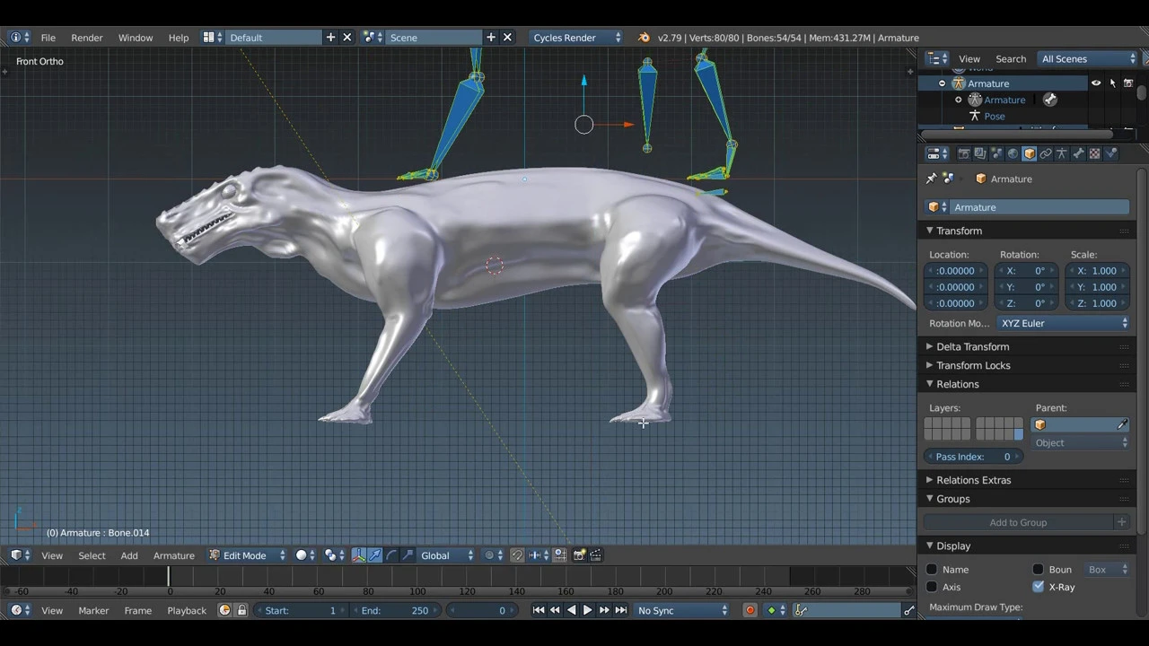Play the animation forward
Screen dimensions: 1149x646
(588, 611)
